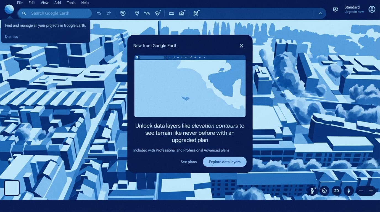Click the Explore data layers button
This screenshot has height=212, width=380.
pyautogui.click(x=225, y=162)
